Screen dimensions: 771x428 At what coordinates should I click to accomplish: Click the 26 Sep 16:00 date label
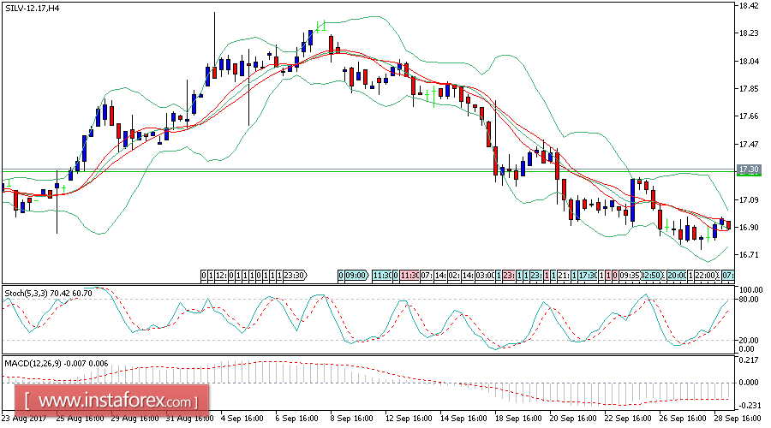[x=684, y=419]
